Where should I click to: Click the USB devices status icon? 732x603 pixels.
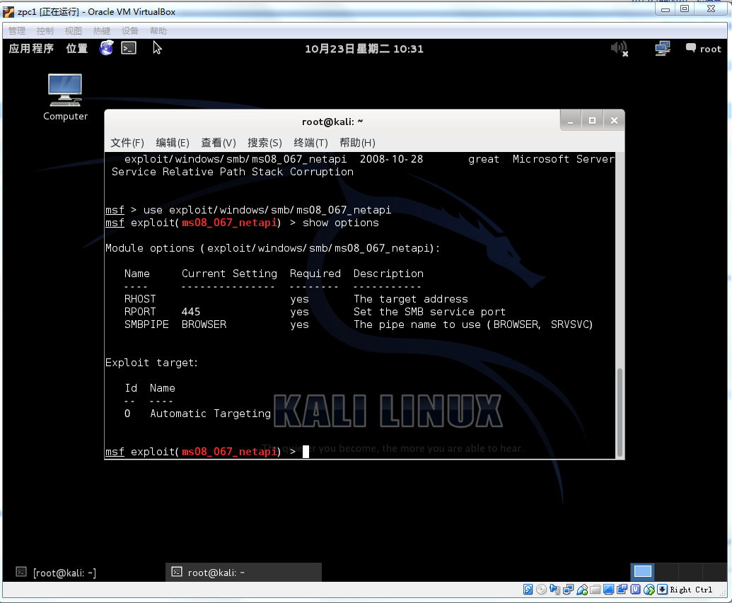tap(581, 590)
